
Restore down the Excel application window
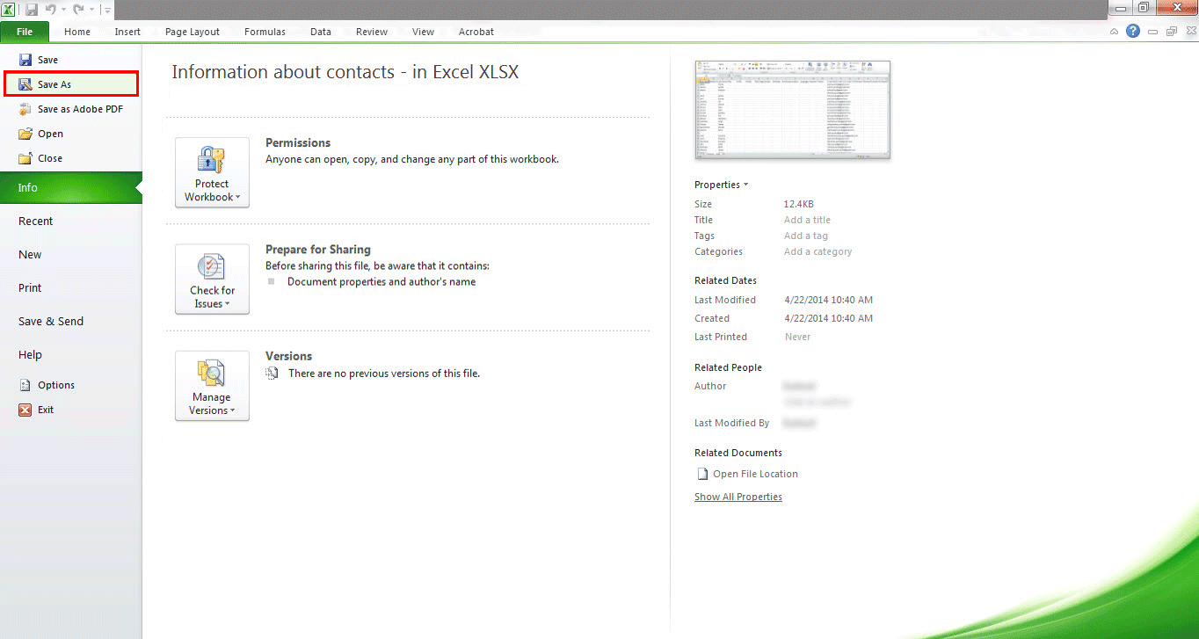(1144, 8)
